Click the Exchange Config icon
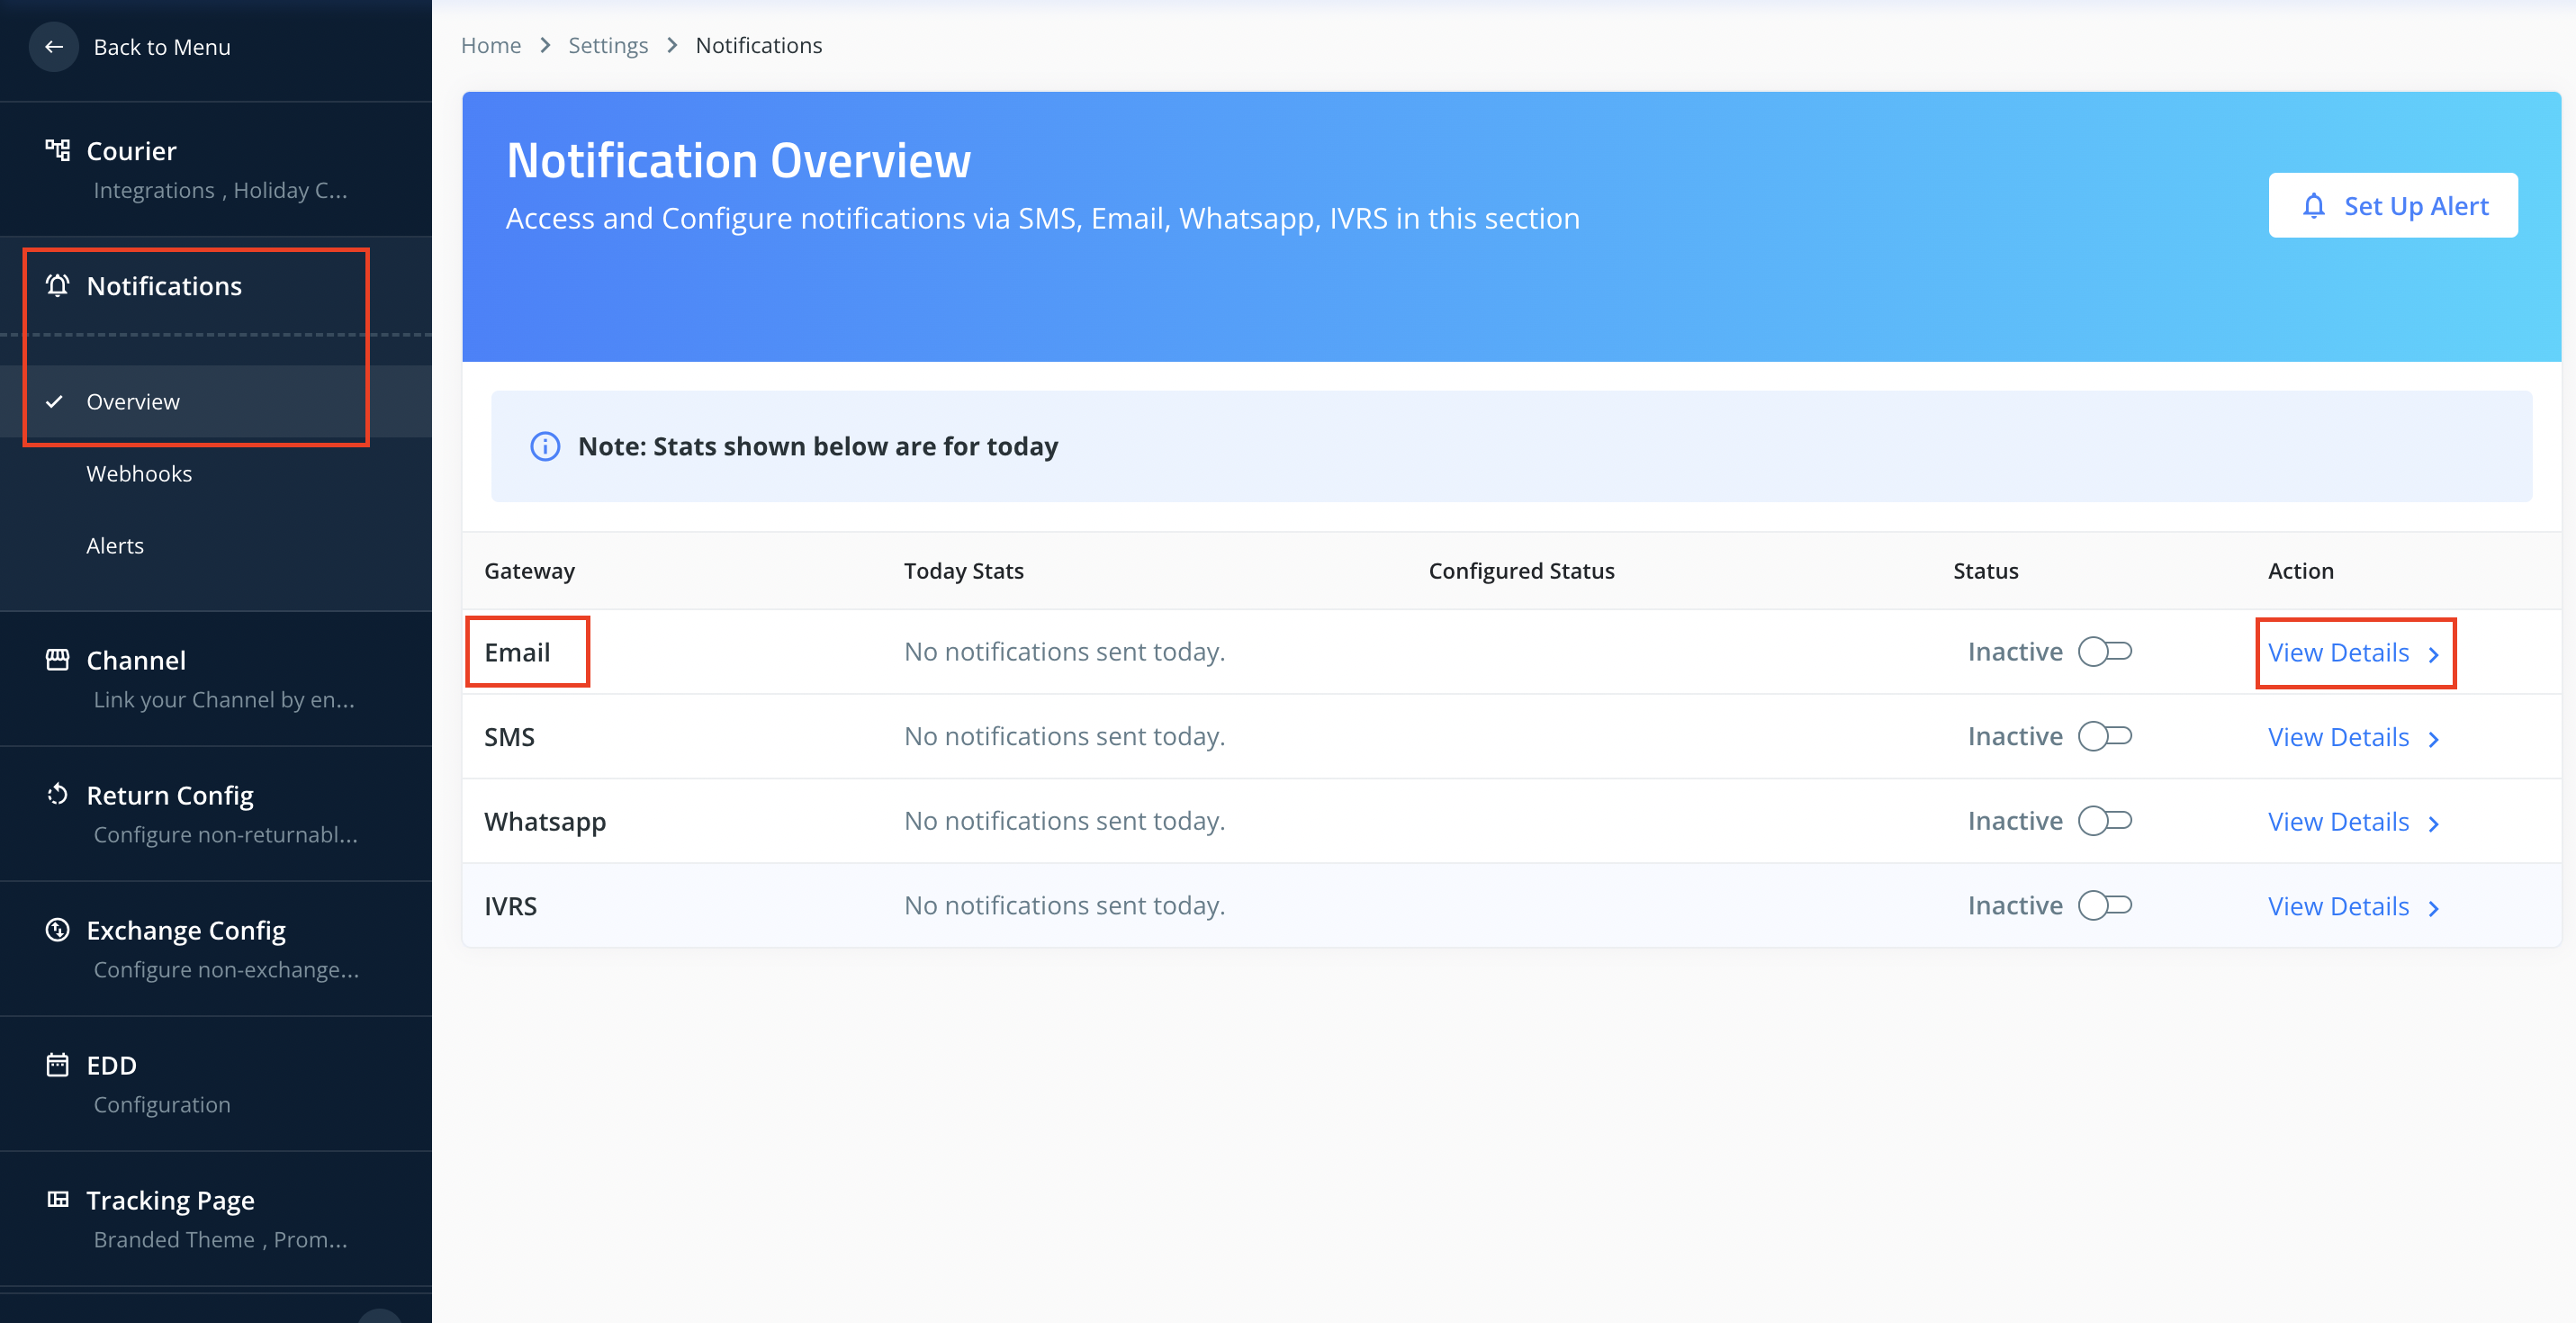The width and height of the screenshot is (2576, 1323). coord(57,930)
